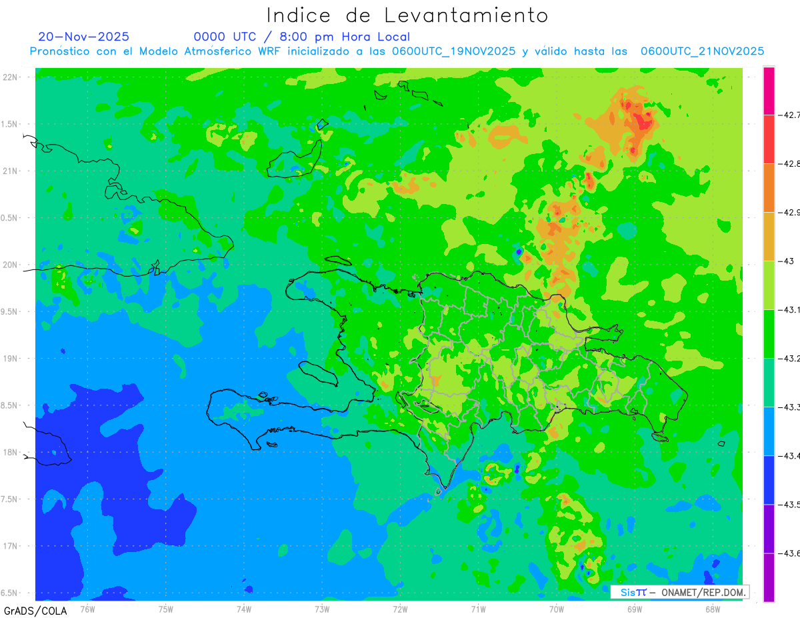Click the 20N latitude label
Viewport: 800px width, 618px height.
[x=11, y=265]
